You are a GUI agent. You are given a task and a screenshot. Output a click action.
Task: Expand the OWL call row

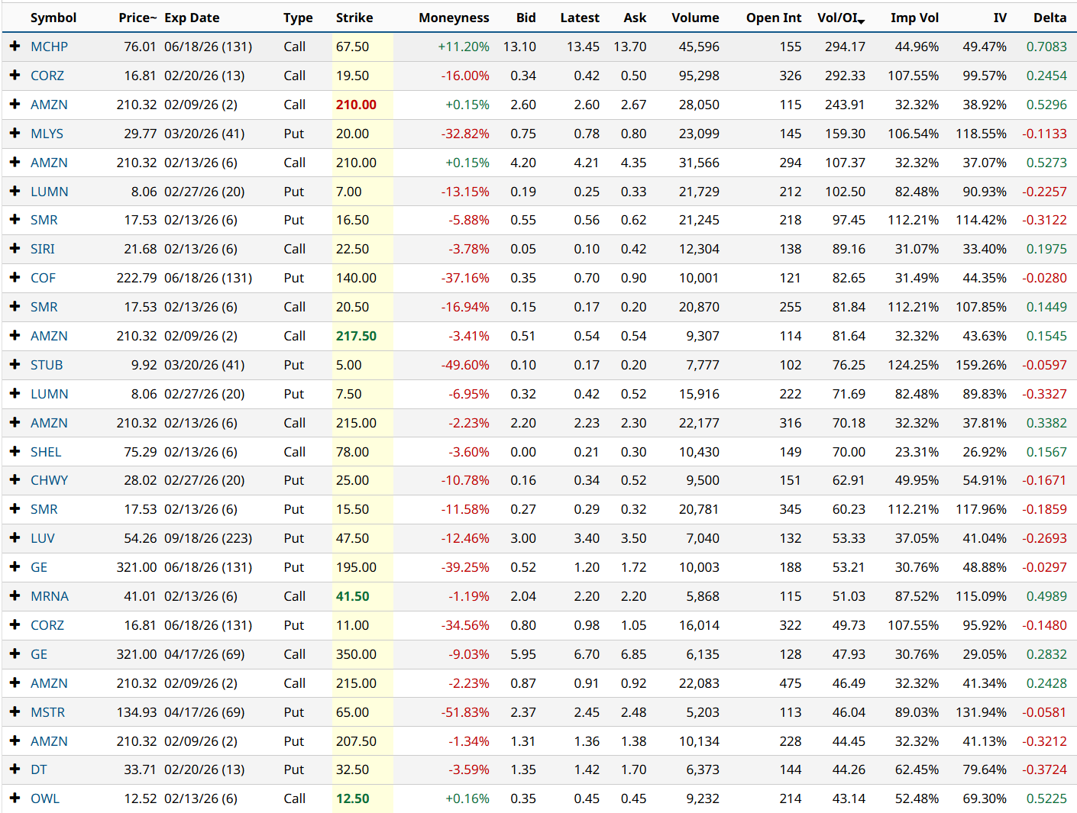15,798
